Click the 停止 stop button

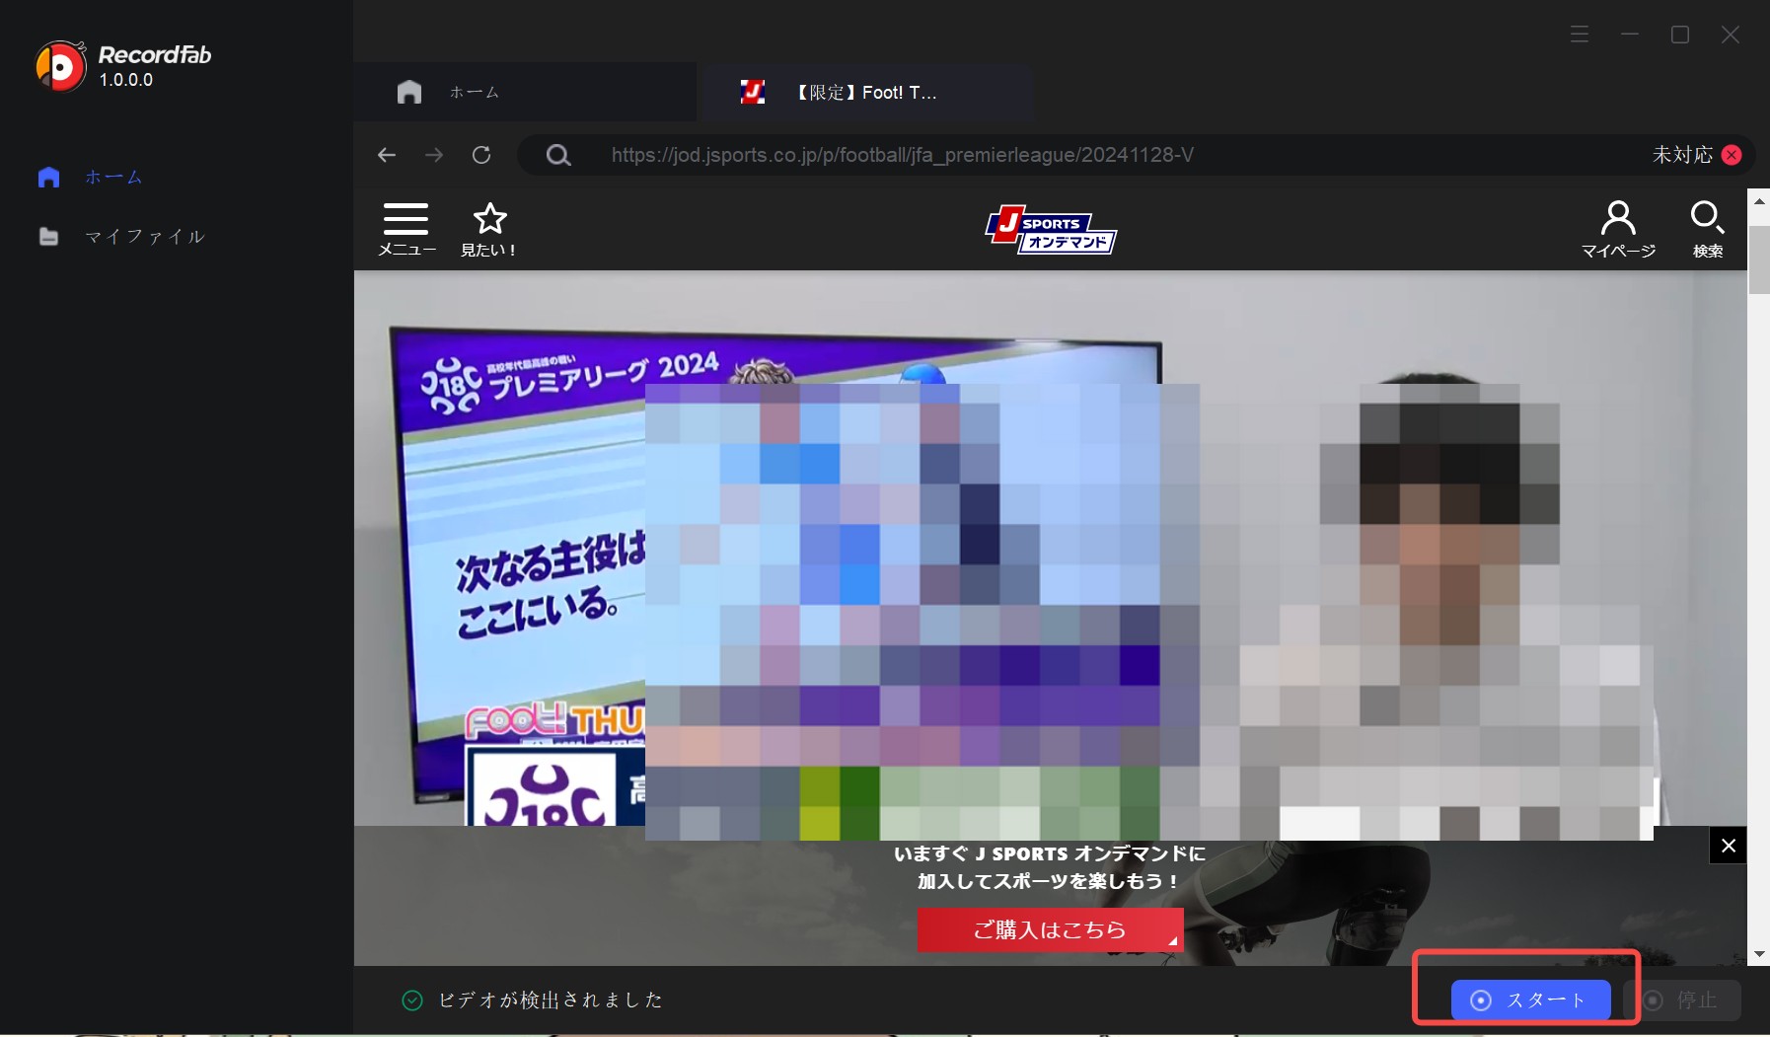[x=1682, y=1000]
